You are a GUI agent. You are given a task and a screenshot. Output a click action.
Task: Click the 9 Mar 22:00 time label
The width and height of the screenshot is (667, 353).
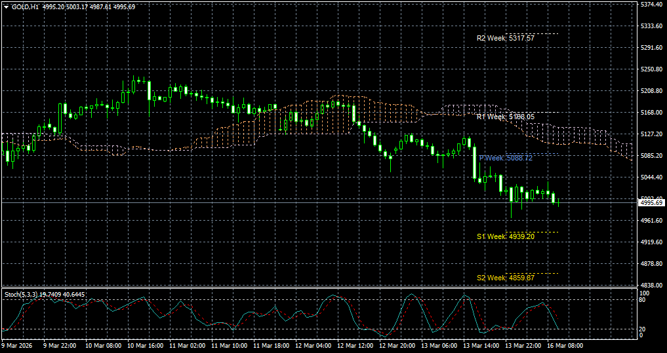pos(60,346)
